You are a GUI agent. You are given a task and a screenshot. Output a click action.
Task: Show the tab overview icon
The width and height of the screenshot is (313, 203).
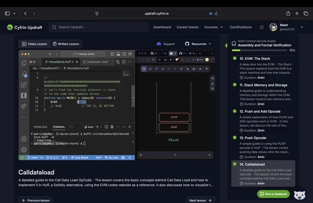point(306,13)
